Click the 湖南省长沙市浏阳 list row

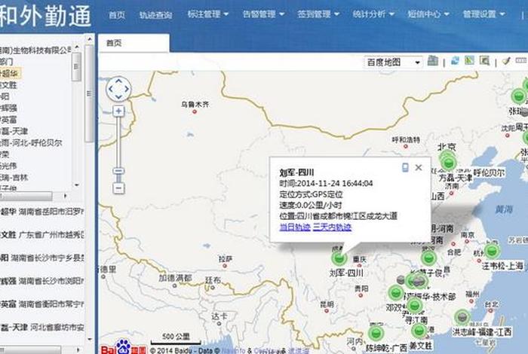click(42, 281)
